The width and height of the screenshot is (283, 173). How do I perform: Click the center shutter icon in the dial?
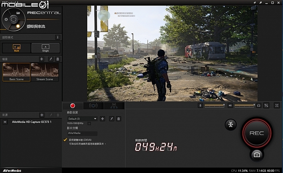(13, 19)
